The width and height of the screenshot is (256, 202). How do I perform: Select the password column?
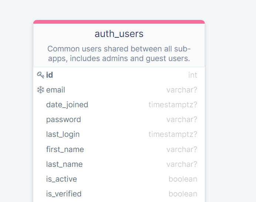[x=119, y=120]
